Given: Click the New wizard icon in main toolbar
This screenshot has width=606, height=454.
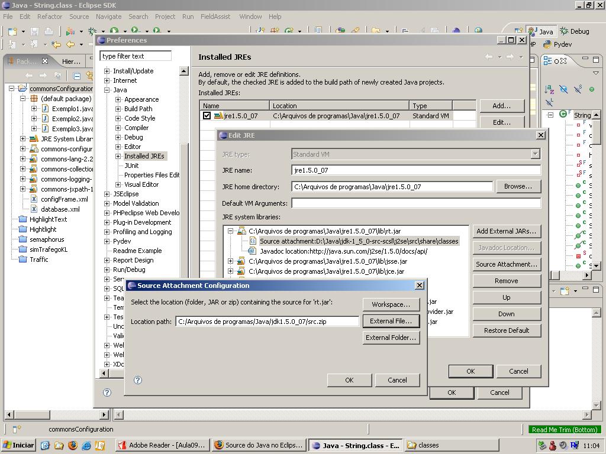Looking at the screenshot, I should tap(12, 31).
